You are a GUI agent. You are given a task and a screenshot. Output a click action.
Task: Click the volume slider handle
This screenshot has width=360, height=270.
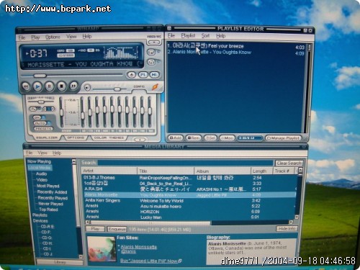[x=117, y=89]
